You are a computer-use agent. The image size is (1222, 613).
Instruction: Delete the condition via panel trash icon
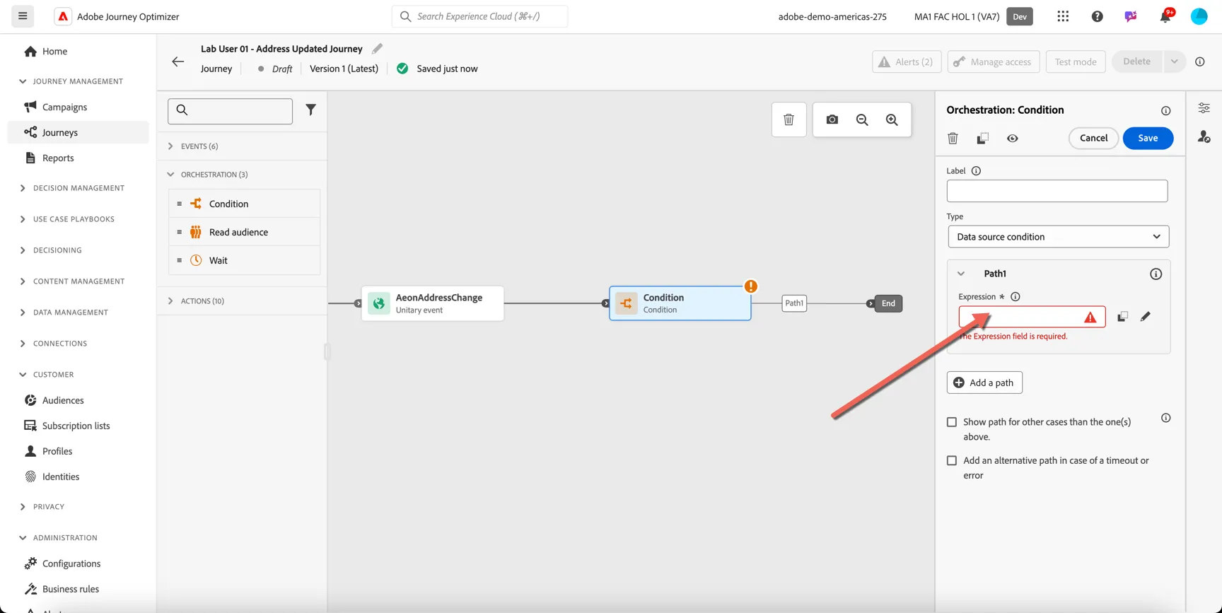(953, 139)
